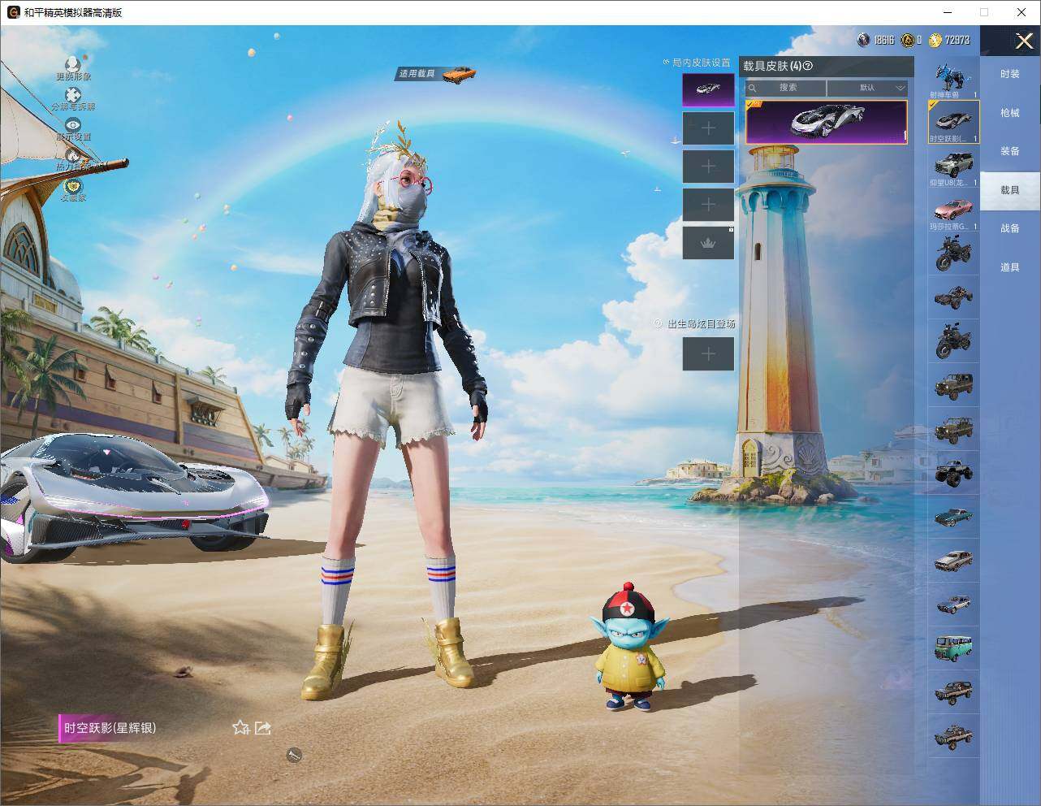Switch to the 时装 tab
The height and width of the screenshot is (806, 1041).
pyautogui.click(x=1009, y=74)
